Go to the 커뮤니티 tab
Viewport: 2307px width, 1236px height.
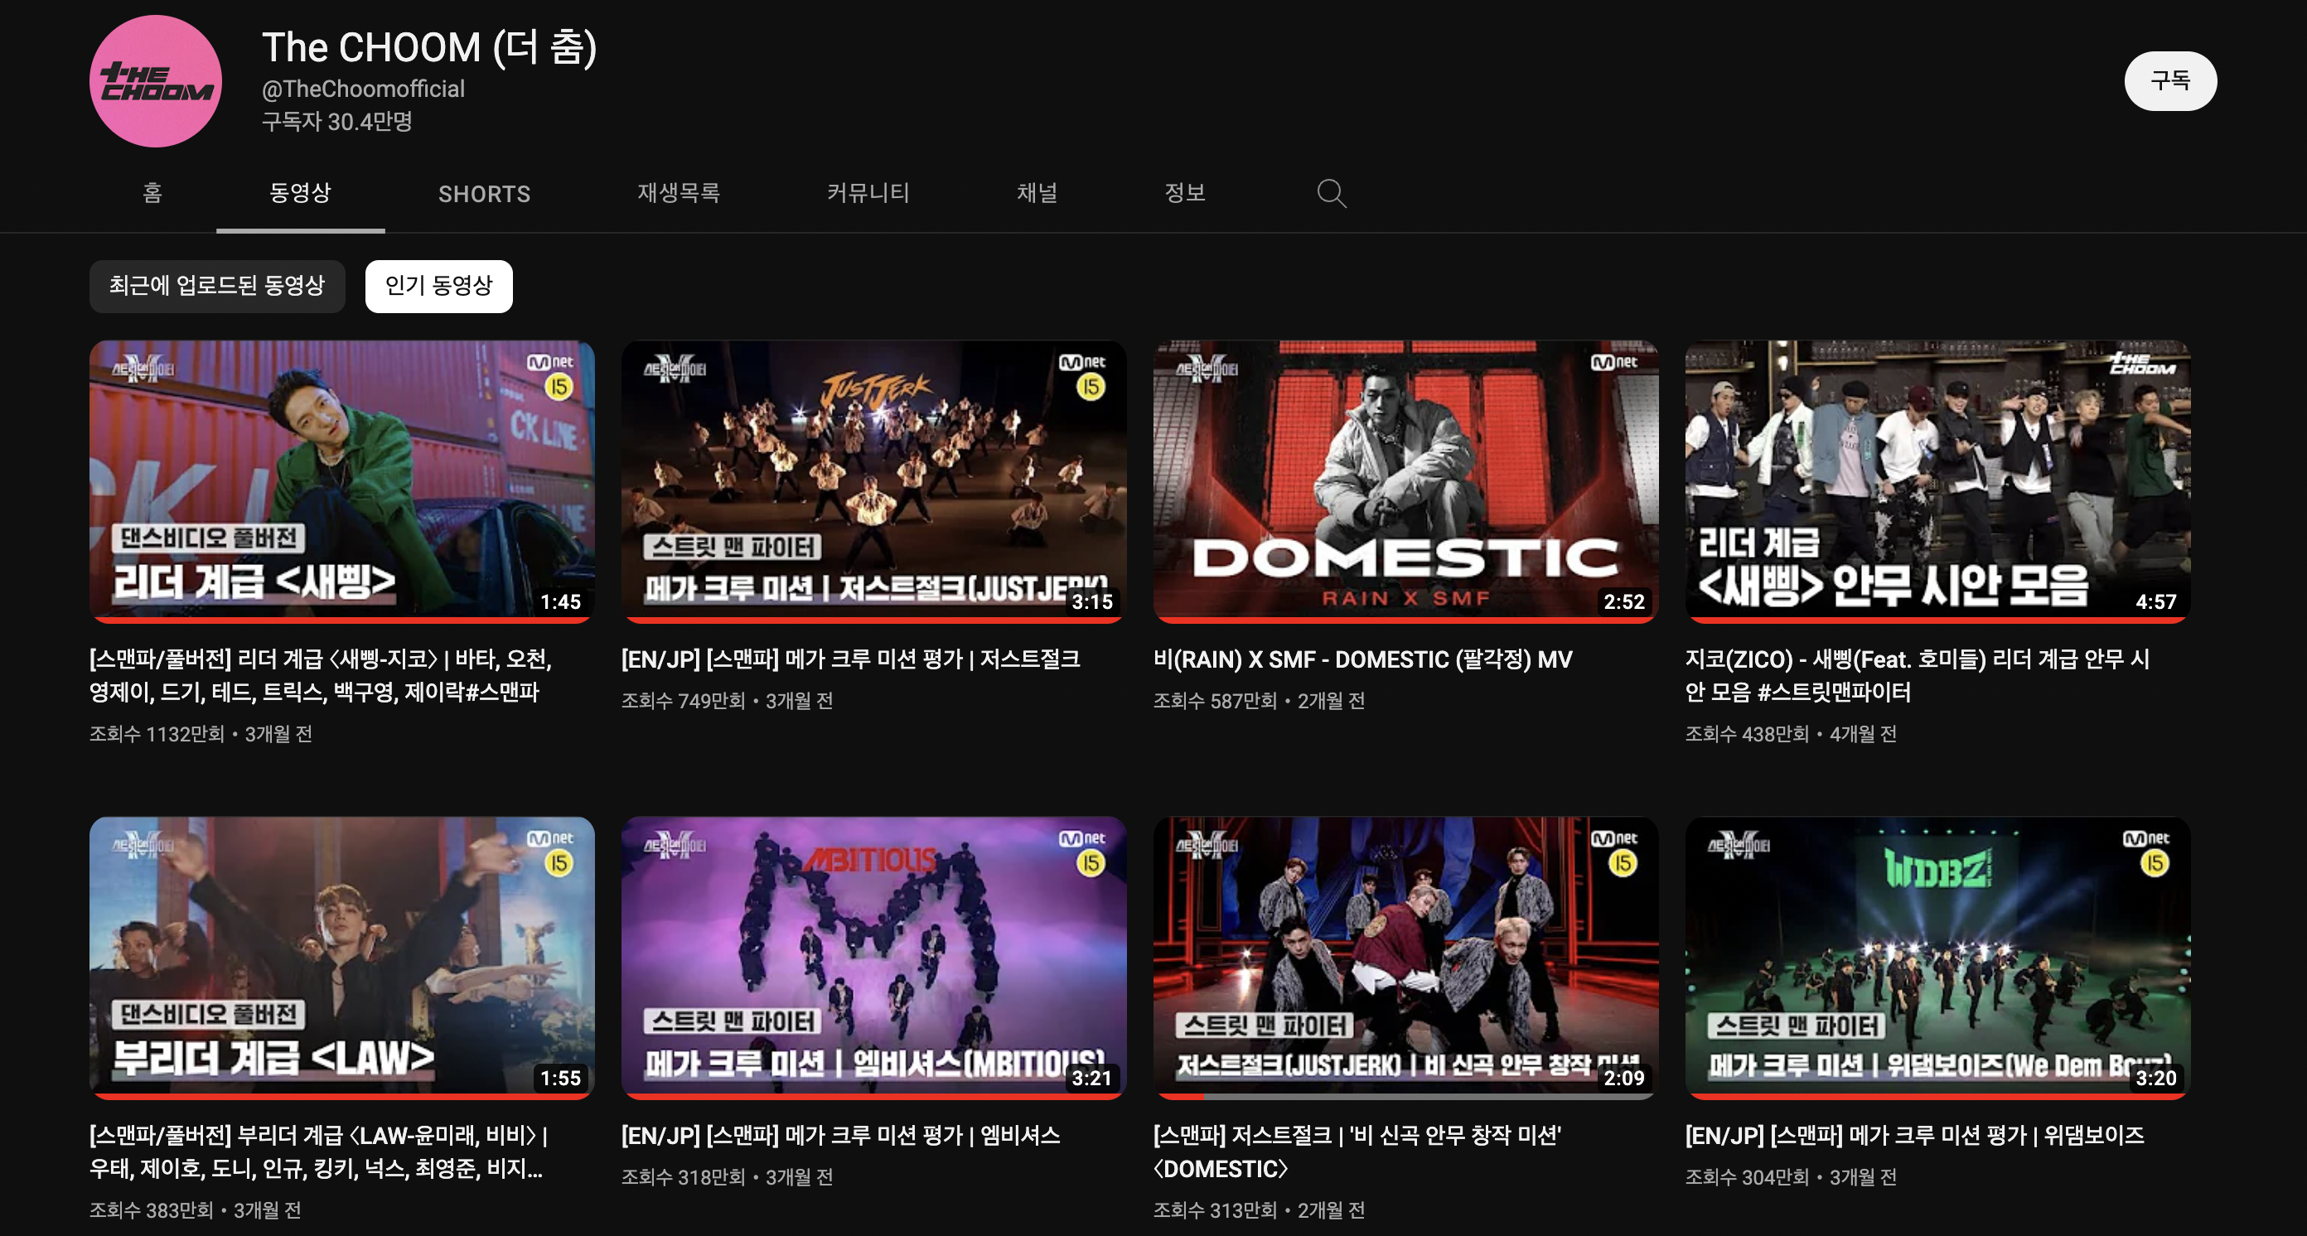pos(867,193)
